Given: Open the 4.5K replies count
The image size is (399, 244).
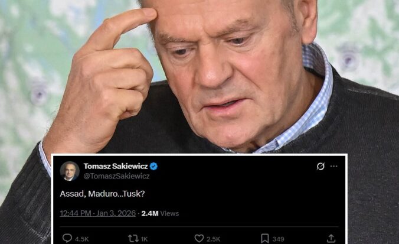Looking at the screenshot, I should (81, 239).
